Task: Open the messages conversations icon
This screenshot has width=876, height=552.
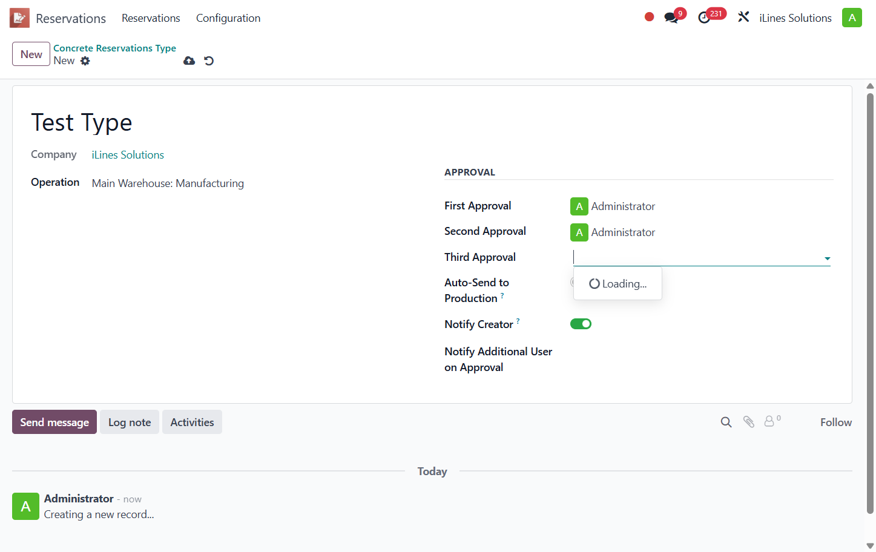Action: (671, 18)
